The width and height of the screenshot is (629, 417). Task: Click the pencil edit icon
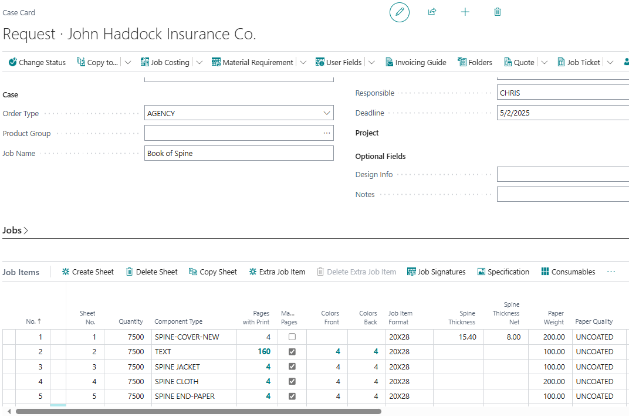399,12
